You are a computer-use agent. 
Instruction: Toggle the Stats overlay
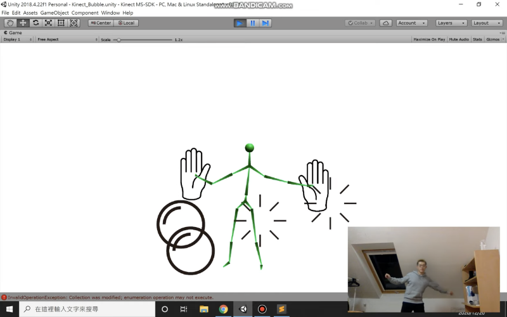pyautogui.click(x=477, y=39)
